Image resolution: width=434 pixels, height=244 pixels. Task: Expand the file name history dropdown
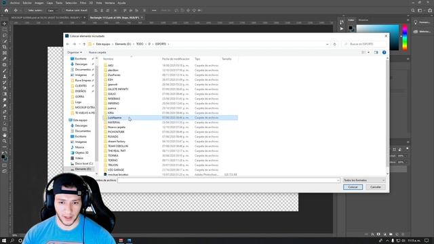338,180
